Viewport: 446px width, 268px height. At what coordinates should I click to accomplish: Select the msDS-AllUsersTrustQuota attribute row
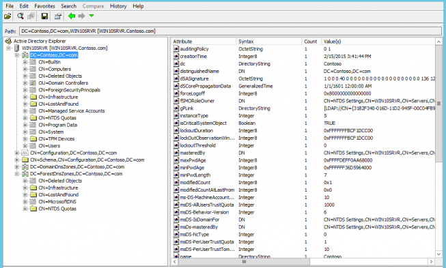pos(303,205)
